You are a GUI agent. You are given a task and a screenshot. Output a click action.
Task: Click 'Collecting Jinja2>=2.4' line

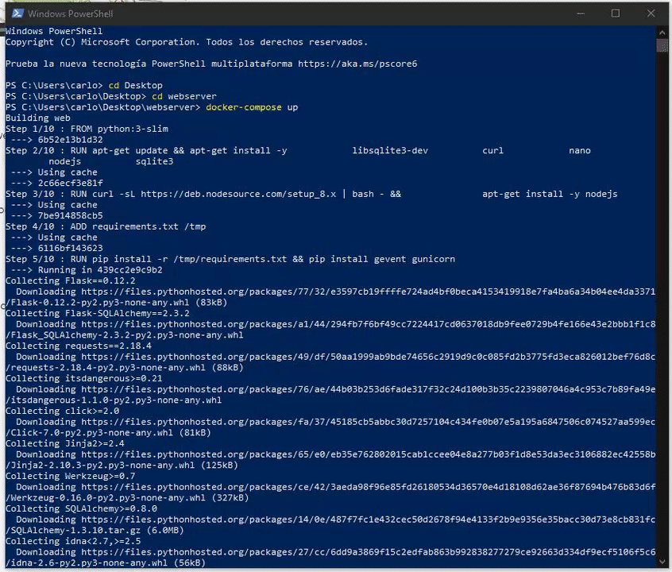[x=64, y=444]
